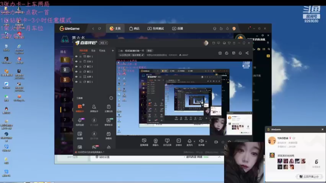The width and height of the screenshot is (326, 183).
Task: Toggle the lock on the 全屏 1 source
Action: click(80, 76)
